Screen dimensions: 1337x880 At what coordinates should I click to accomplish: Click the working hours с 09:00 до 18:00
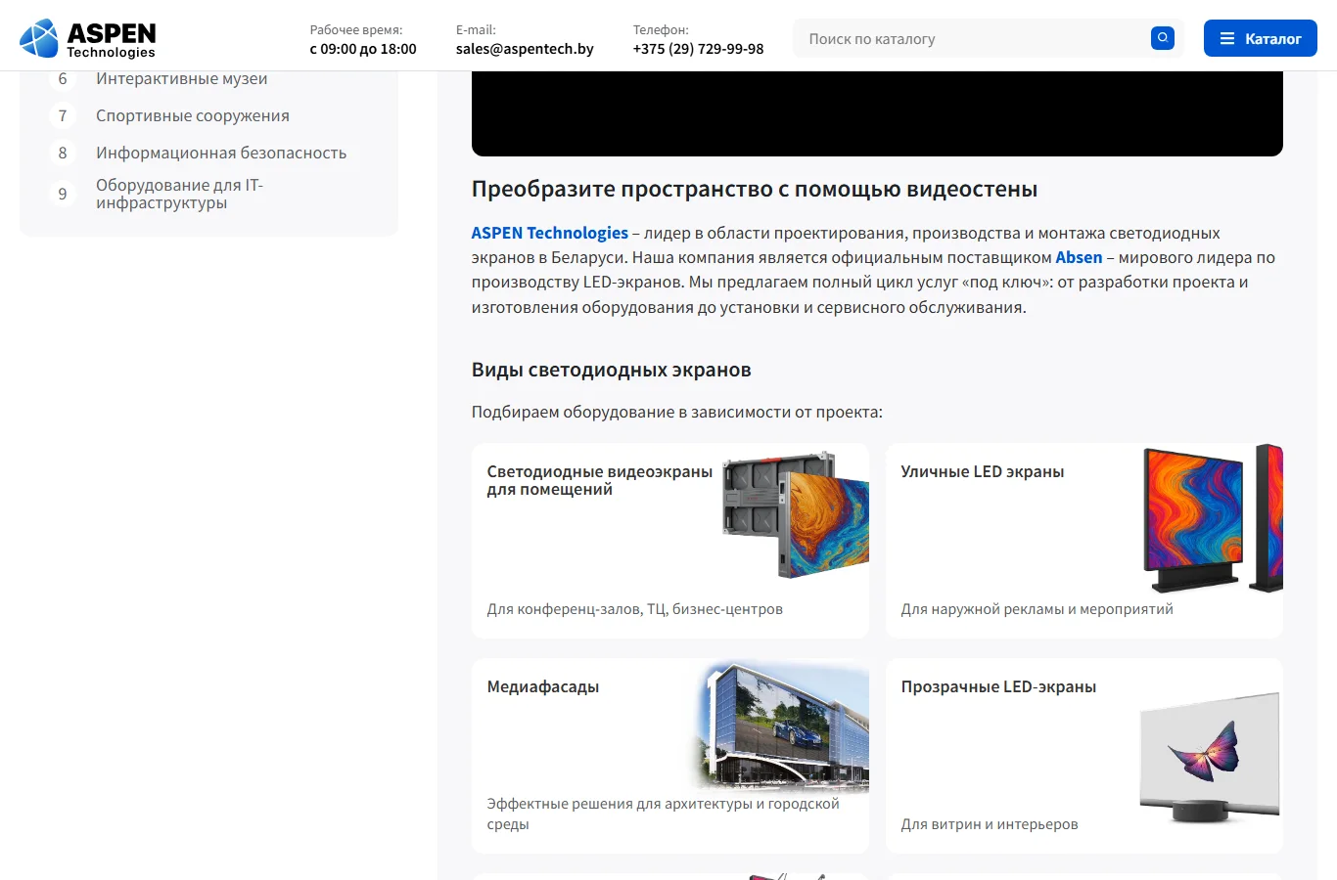[363, 49]
